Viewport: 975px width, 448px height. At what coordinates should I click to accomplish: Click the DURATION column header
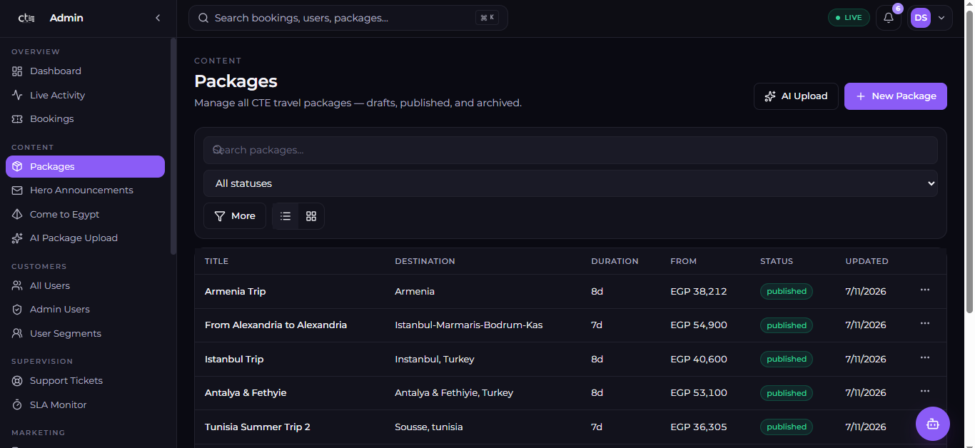click(615, 261)
